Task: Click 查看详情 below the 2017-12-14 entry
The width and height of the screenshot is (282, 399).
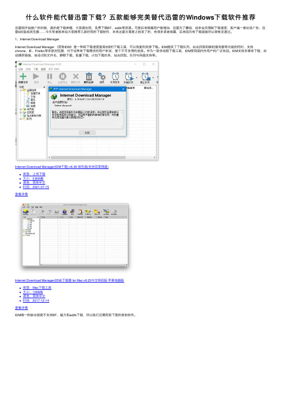Action: (x=21, y=308)
